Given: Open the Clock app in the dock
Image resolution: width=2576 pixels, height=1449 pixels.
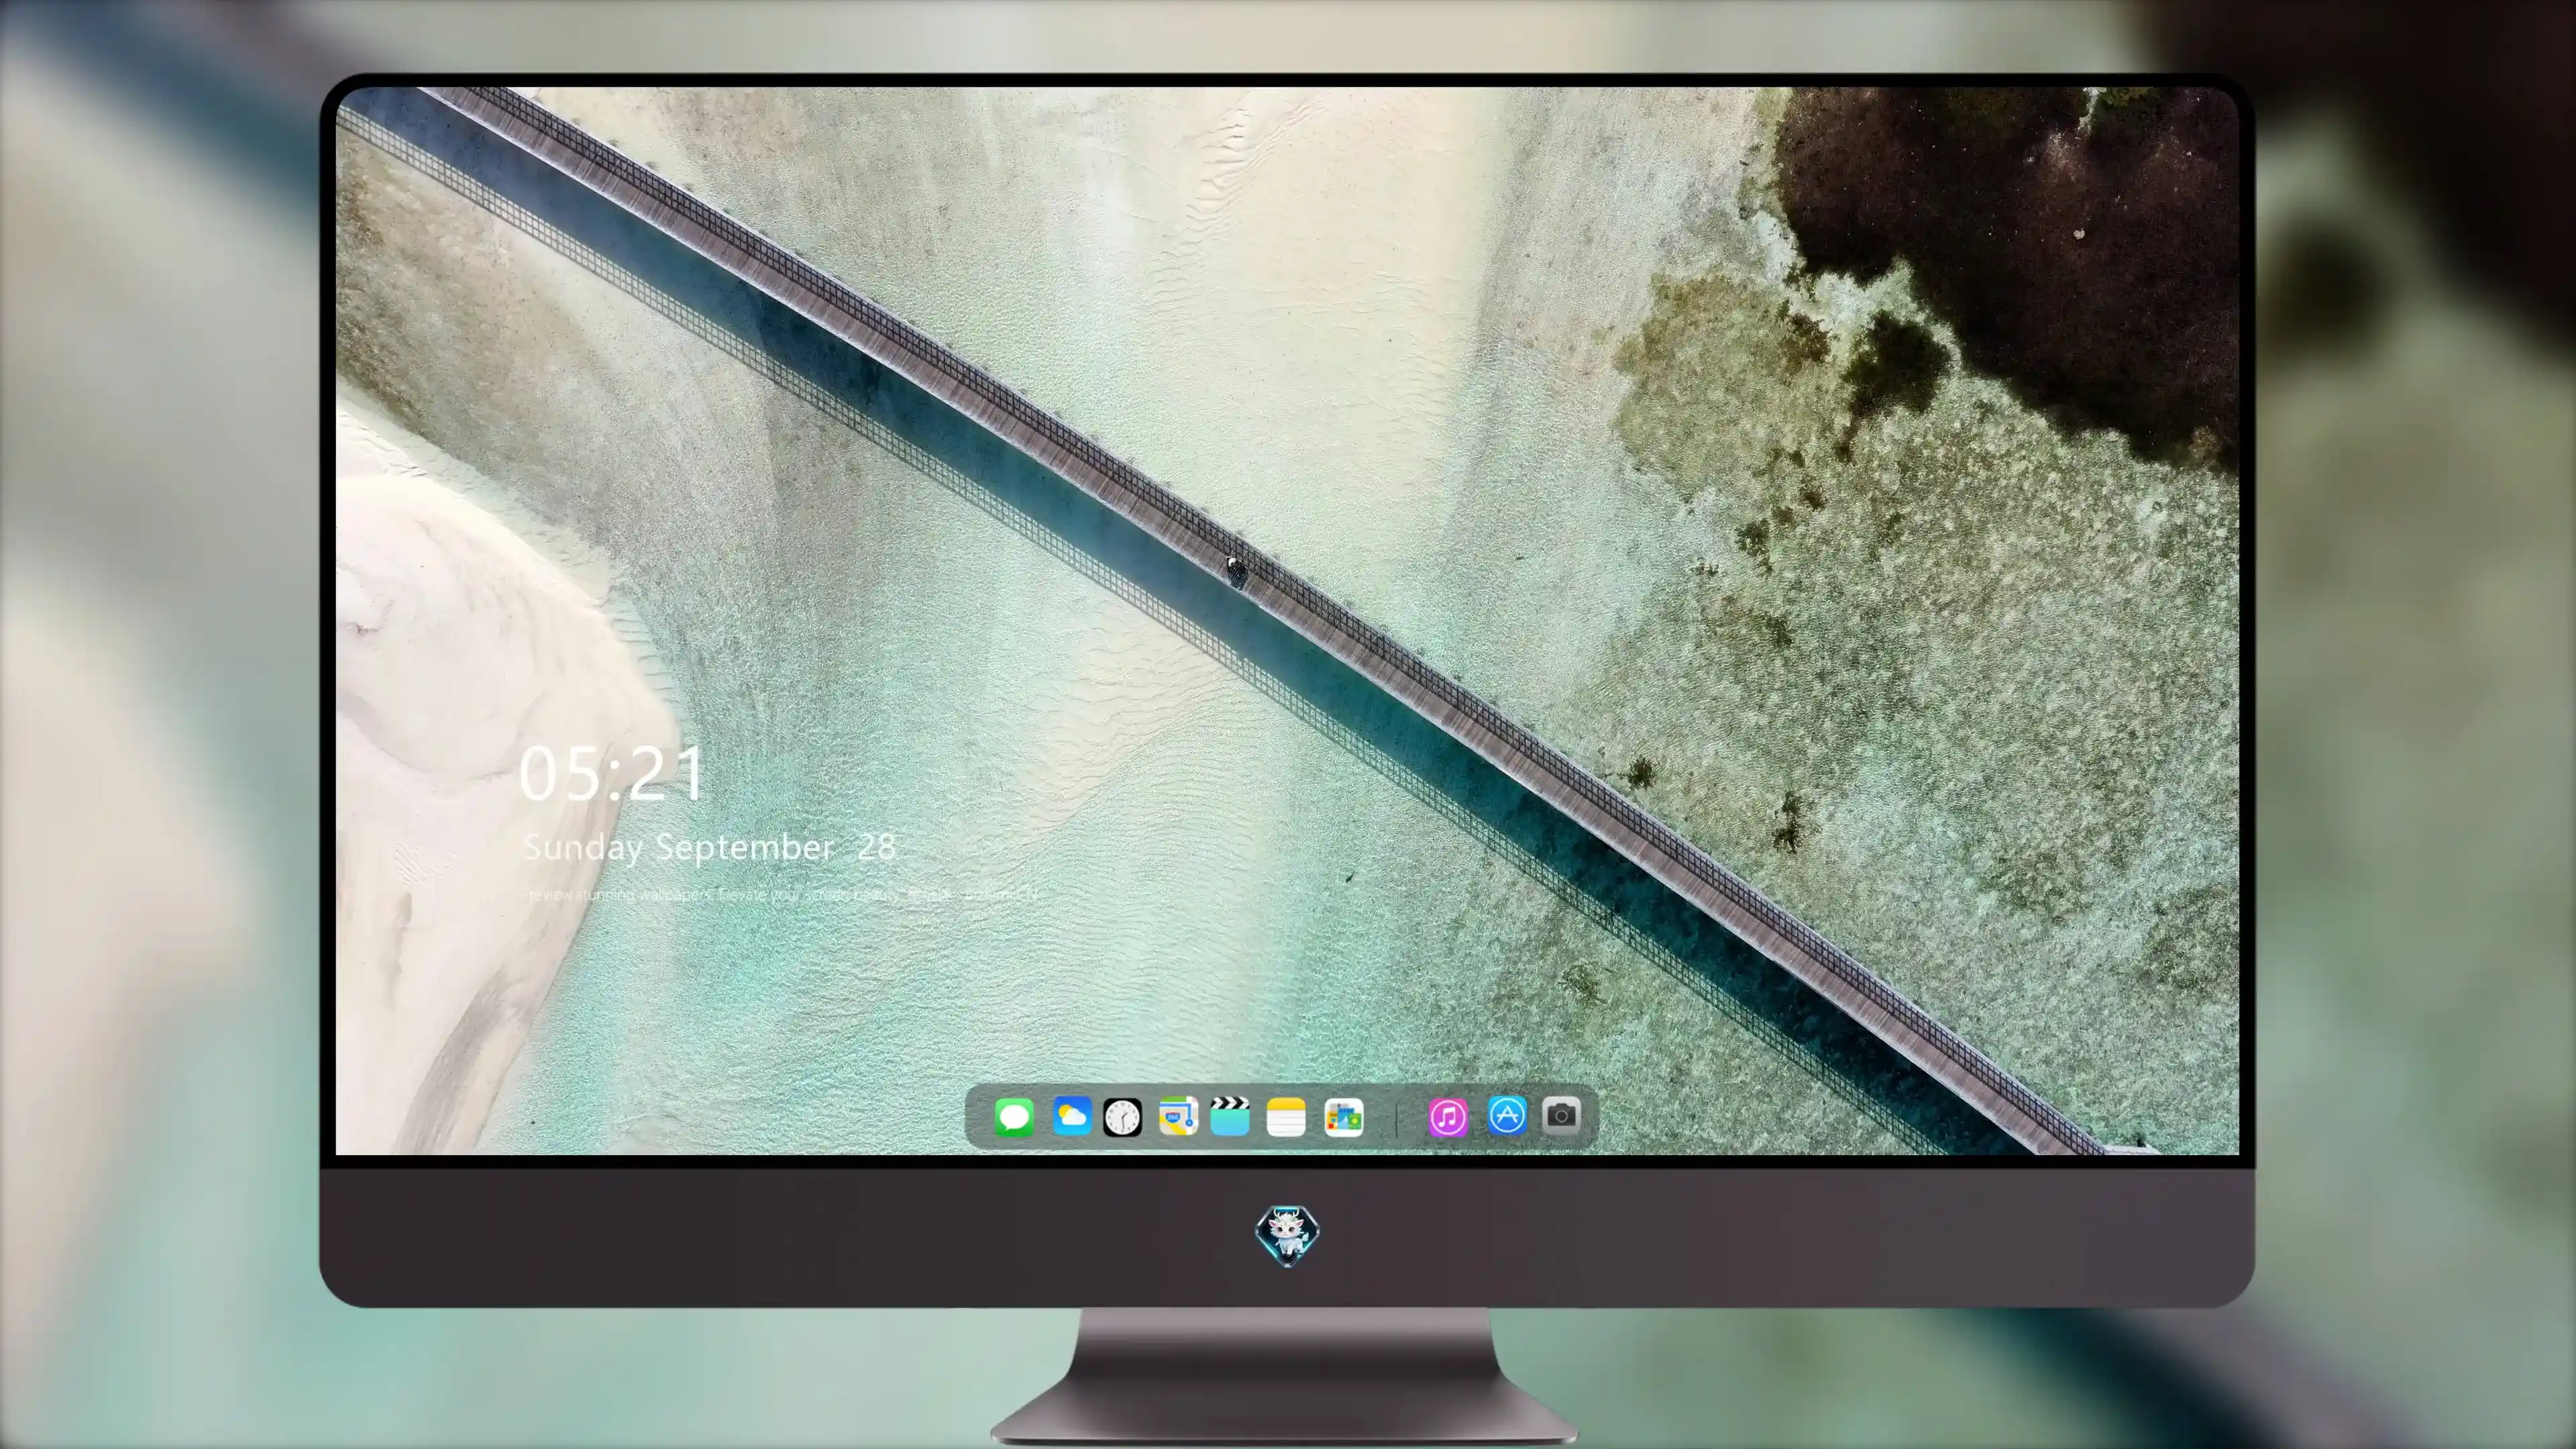Looking at the screenshot, I should click(x=1122, y=1117).
